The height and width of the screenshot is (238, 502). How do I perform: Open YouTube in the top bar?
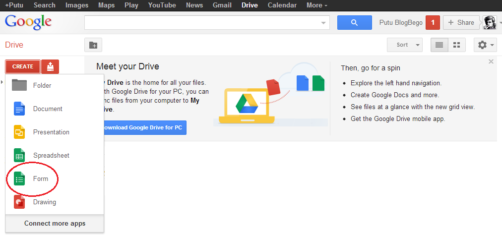[162, 5]
